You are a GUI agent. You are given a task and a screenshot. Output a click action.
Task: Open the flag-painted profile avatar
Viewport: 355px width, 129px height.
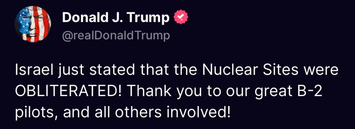(33, 24)
